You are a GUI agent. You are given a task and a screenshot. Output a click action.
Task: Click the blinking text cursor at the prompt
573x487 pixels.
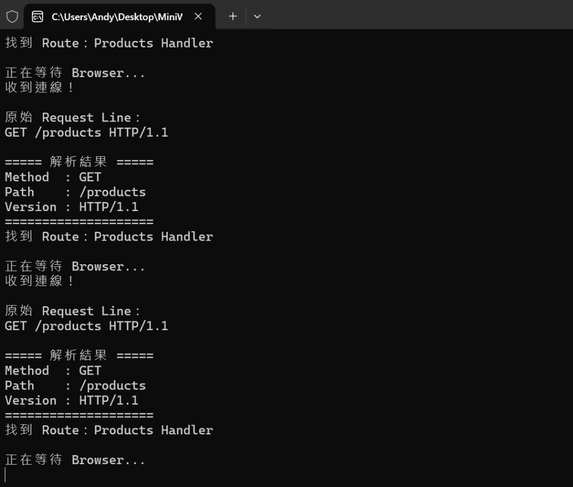(x=6, y=475)
